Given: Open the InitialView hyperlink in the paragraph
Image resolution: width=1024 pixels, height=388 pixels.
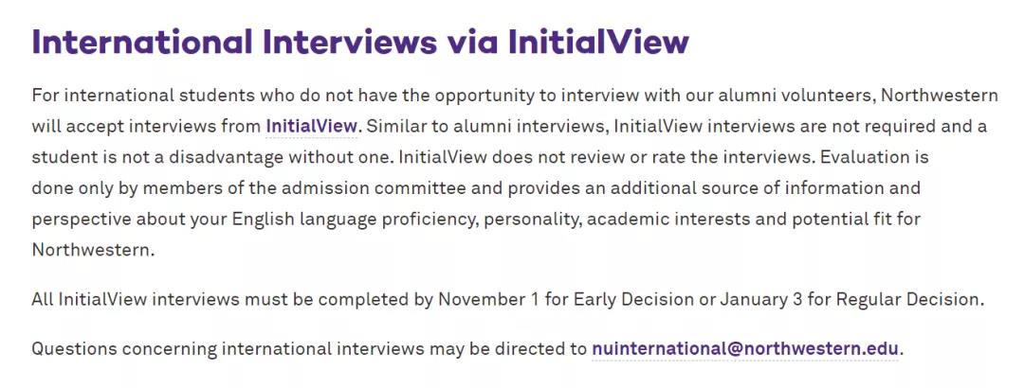Looking at the screenshot, I should (x=311, y=126).
